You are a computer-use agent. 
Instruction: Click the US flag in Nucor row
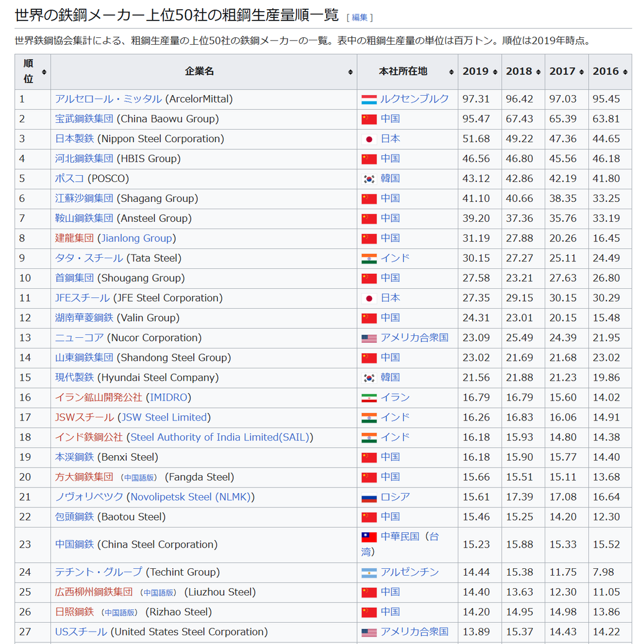pos(369,338)
